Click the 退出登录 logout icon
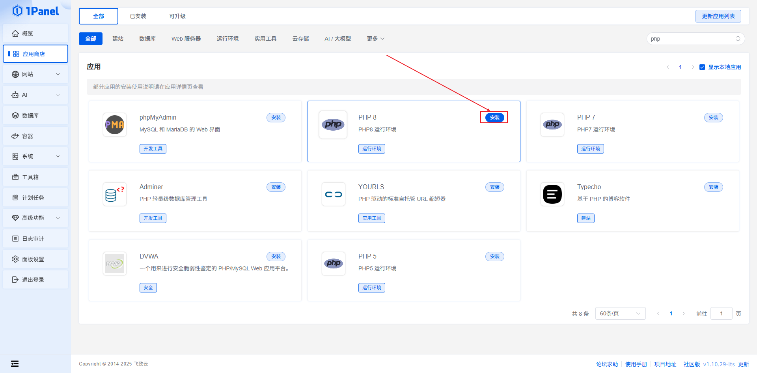Screen dimensions: 757x373 pos(15,279)
